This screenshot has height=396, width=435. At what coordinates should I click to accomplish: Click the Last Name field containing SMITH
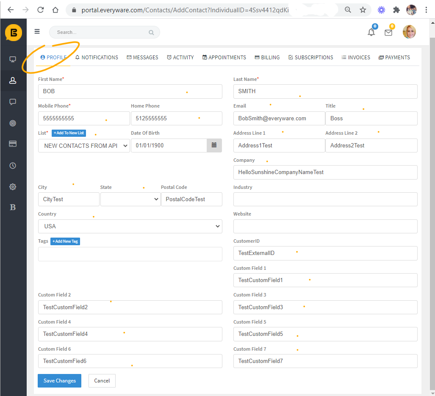[x=325, y=91]
